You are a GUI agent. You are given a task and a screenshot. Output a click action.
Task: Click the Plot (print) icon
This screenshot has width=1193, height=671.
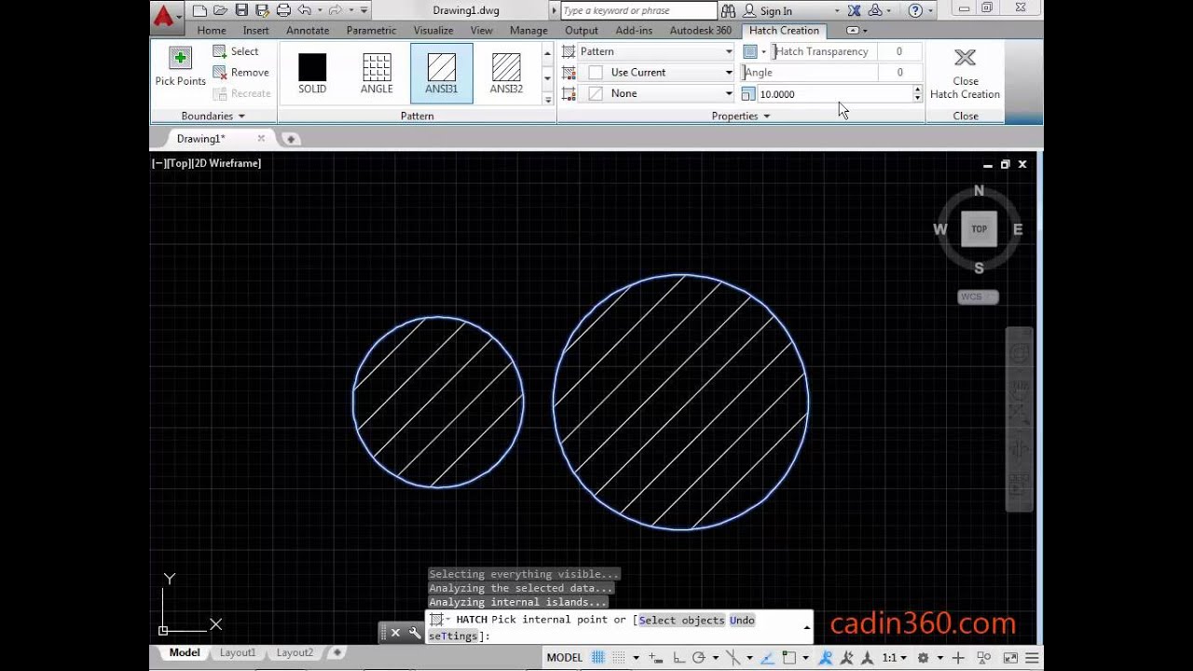click(x=283, y=10)
